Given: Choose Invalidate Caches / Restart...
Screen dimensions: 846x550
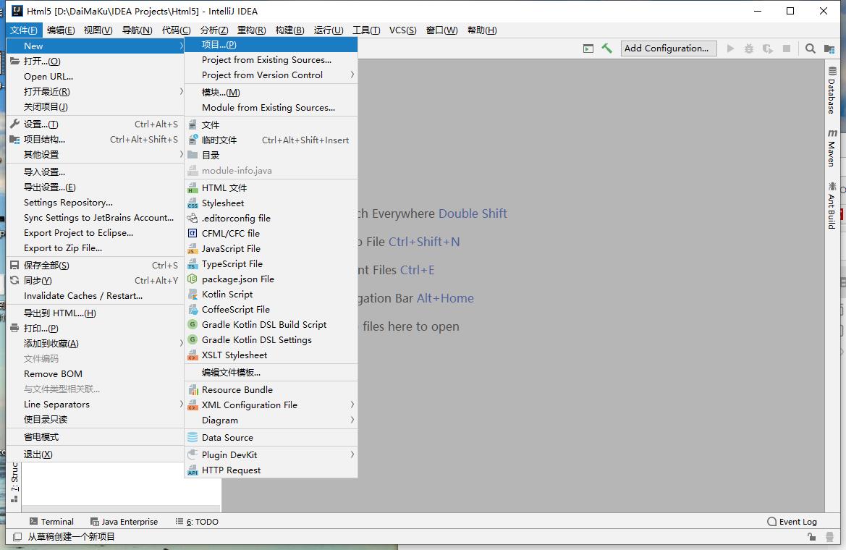Looking at the screenshot, I should point(95,296).
